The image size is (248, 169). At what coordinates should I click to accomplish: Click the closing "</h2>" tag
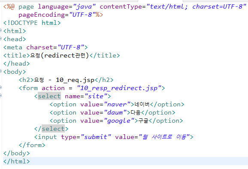tap(104, 80)
